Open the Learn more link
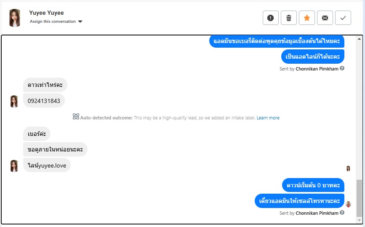365x227 pixels. click(268, 118)
